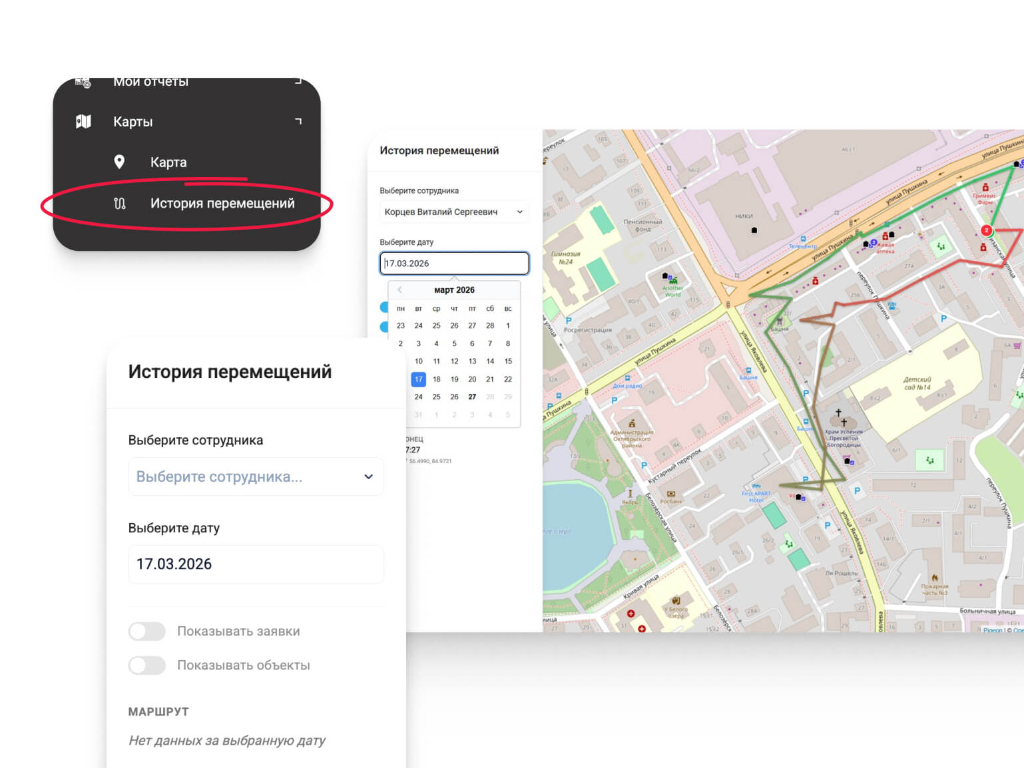Go to previous month in calendar
Viewport: 1024px width, 768px height.
(x=399, y=289)
